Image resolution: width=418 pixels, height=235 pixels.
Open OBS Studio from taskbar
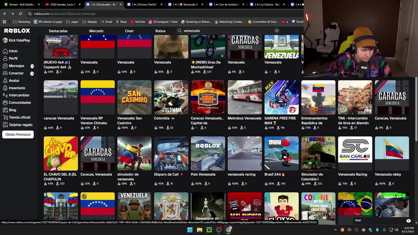click(x=219, y=230)
